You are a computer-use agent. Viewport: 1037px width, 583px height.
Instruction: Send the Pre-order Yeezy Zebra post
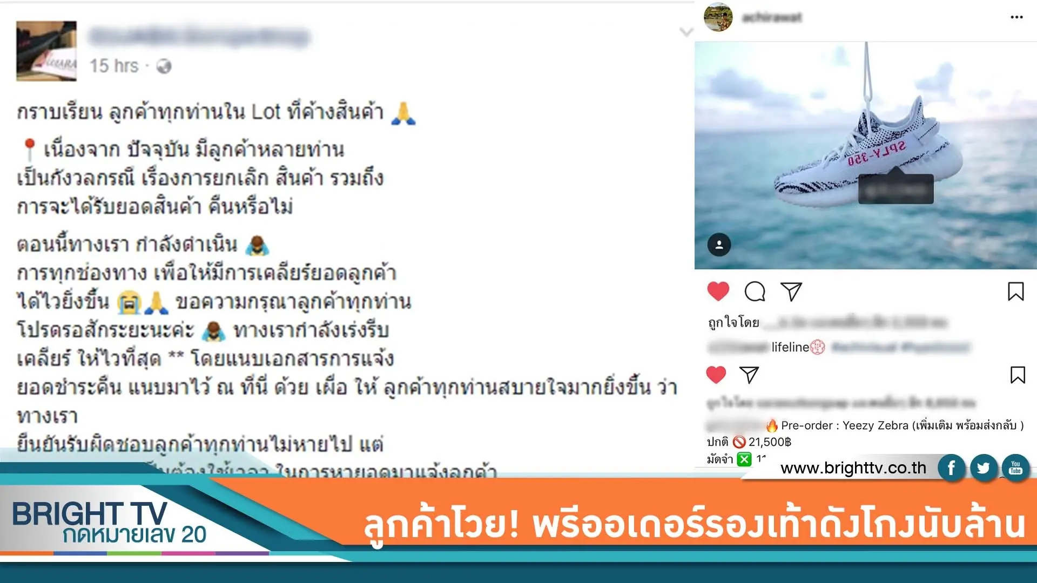point(749,375)
